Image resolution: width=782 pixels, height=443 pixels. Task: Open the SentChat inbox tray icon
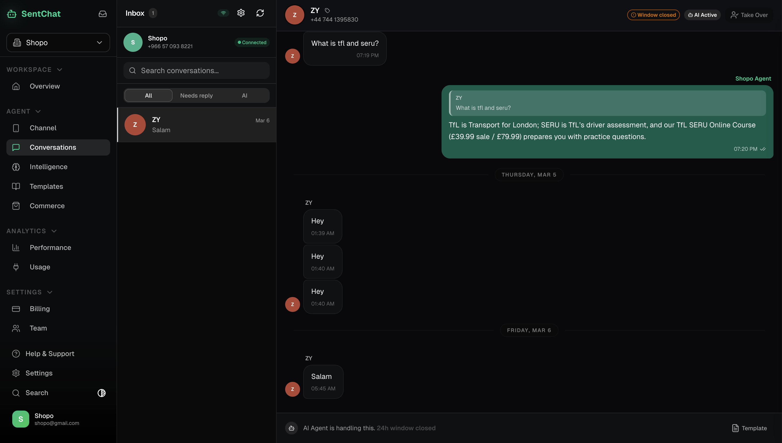tap(103, 13)
